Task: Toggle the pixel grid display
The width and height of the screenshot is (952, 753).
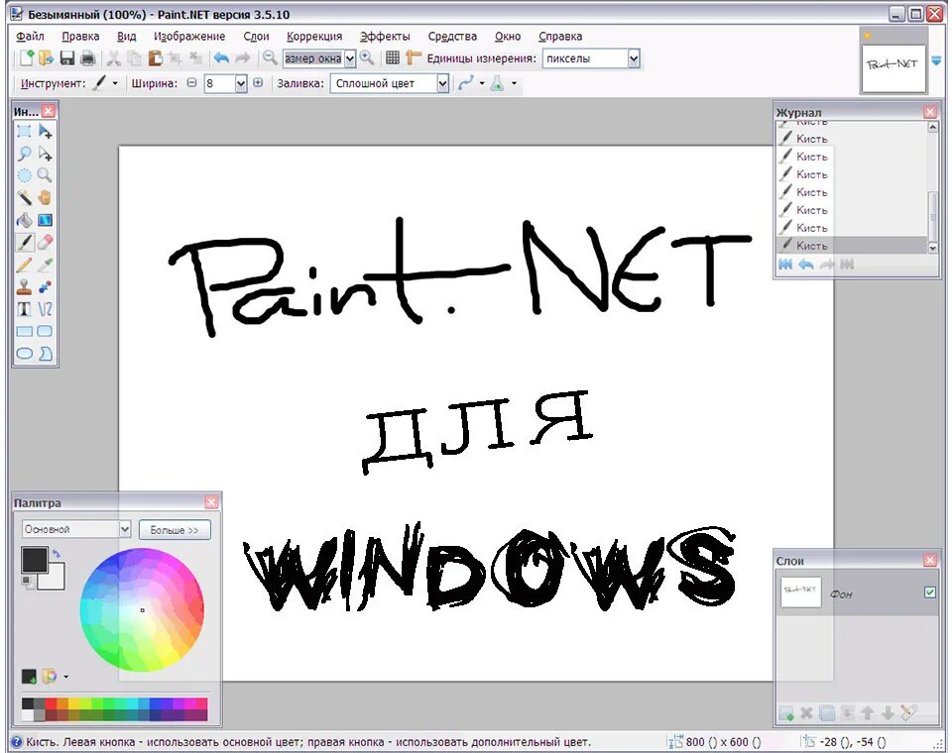Action: coord(393,58)
